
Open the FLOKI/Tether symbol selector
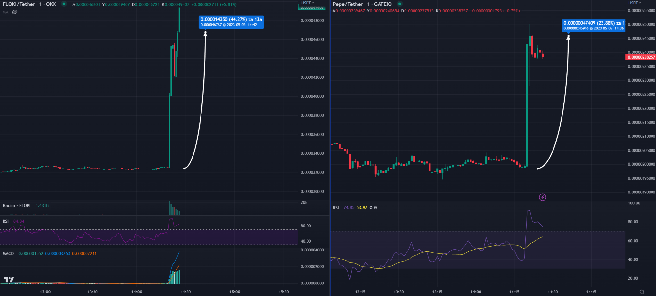pyautogui.click(x=29, y=4)
